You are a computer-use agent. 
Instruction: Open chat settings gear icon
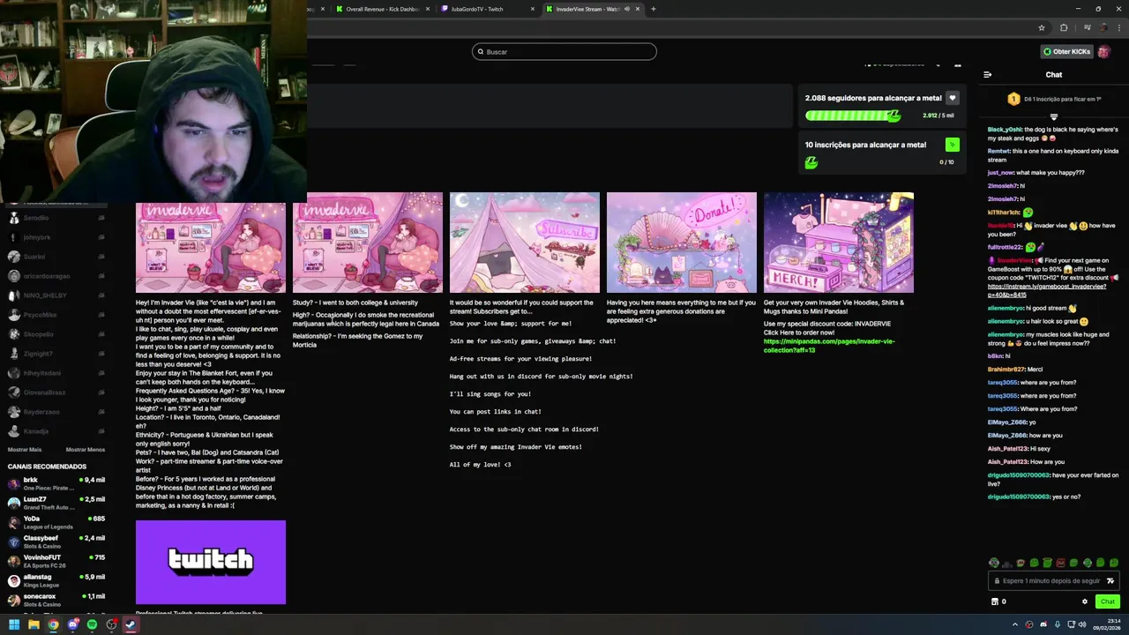[x=1085, y=601]
